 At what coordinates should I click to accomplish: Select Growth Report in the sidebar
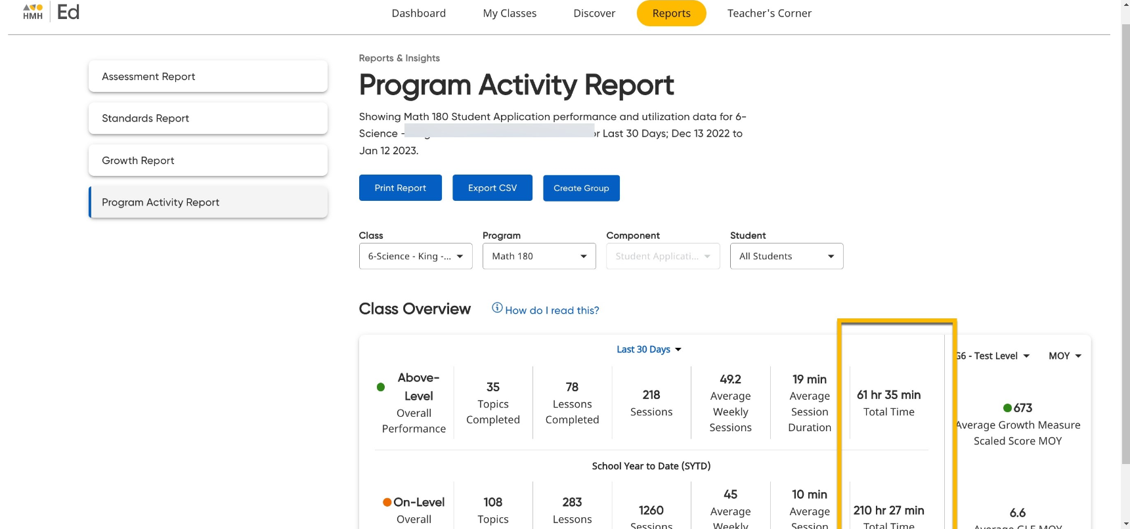pyautogui.click(x=207, y=160)
